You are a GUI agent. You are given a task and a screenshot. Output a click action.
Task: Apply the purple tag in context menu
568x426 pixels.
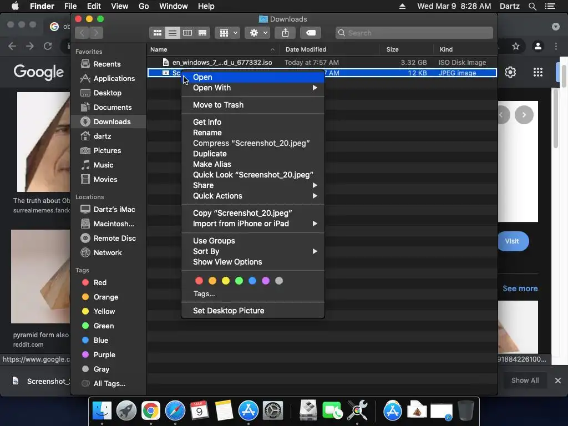(x=266, y=281)
